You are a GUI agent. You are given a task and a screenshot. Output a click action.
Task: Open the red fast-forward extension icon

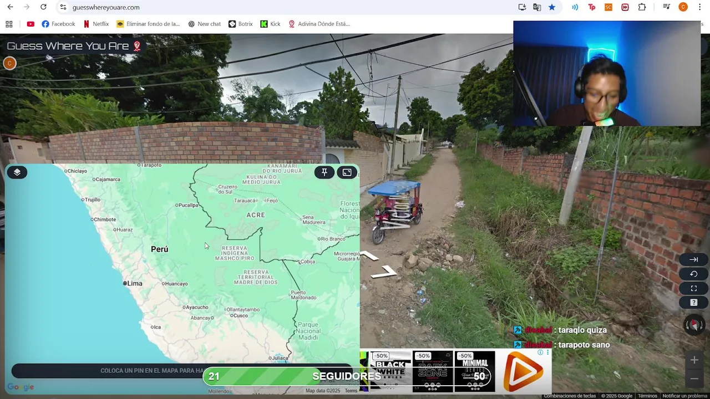(625, 7)
